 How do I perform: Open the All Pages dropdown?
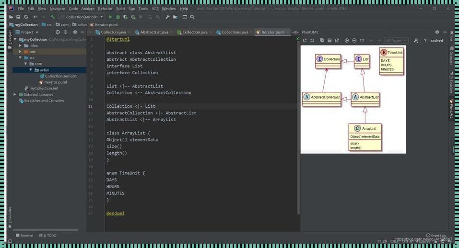(x=396, y=41)
